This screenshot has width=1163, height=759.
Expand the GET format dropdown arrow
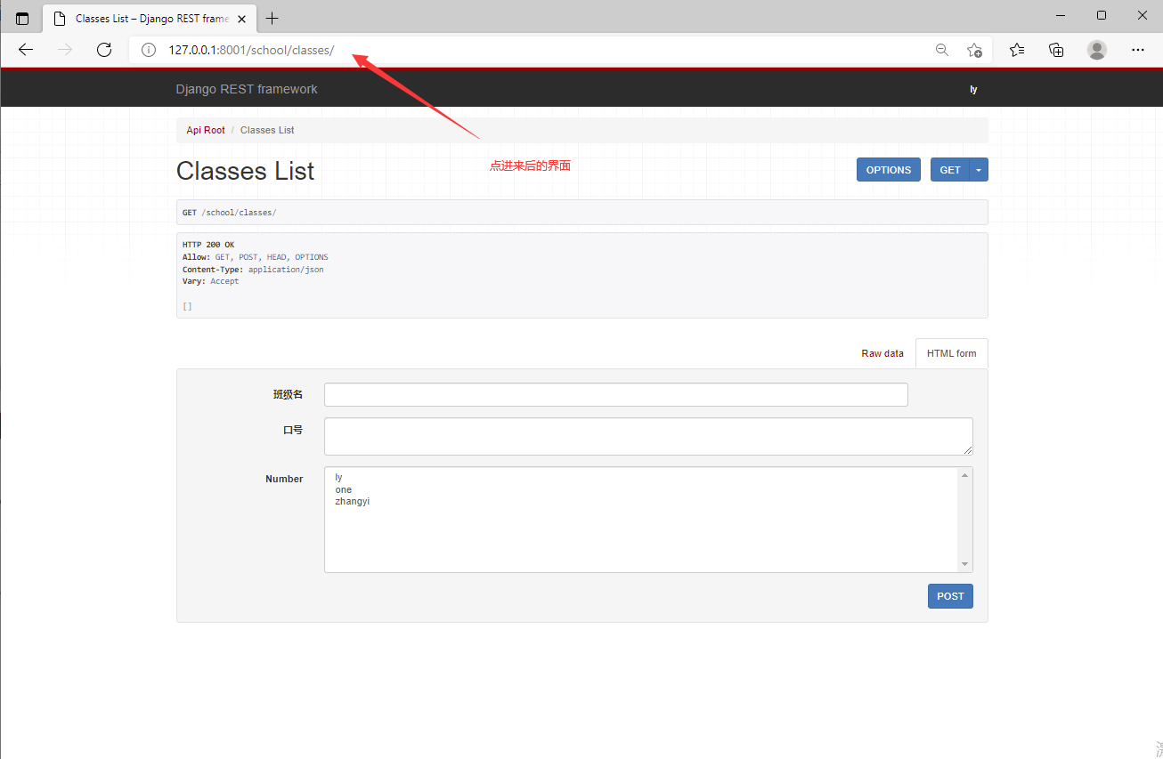click(979, 170)
